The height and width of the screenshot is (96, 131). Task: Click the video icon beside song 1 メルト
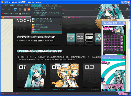tap(122, 37)
